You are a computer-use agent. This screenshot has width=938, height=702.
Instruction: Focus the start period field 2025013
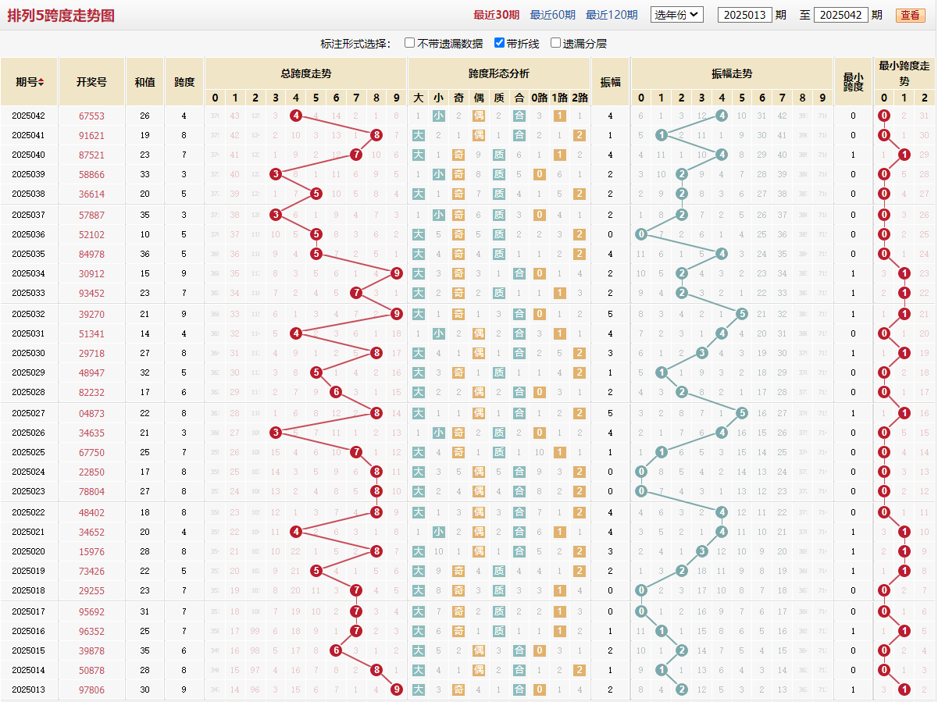[744, 15]
